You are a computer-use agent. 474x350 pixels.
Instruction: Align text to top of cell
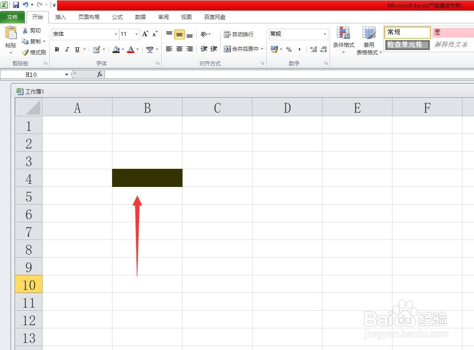click(169, 34)
